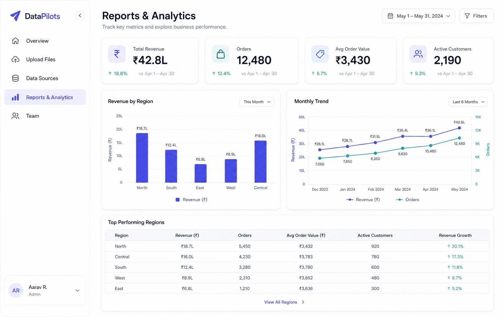Click the Orders column header in table
The height and width of the screenshot is (317, 503).
pos(245,236)
